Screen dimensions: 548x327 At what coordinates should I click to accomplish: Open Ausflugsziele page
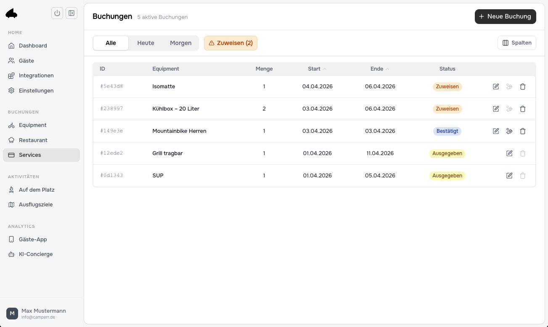(41, 205)
